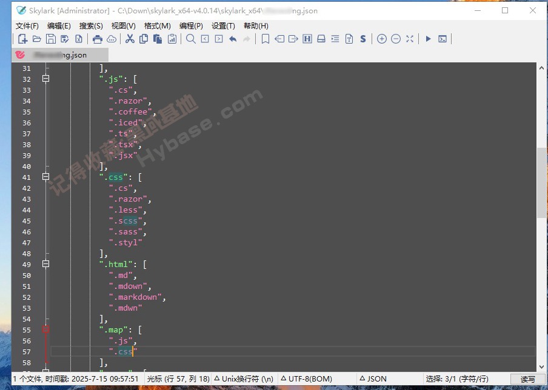Click the drive-shaped toolbar icon
548x390 pixels.
click(x=321, y=39)
